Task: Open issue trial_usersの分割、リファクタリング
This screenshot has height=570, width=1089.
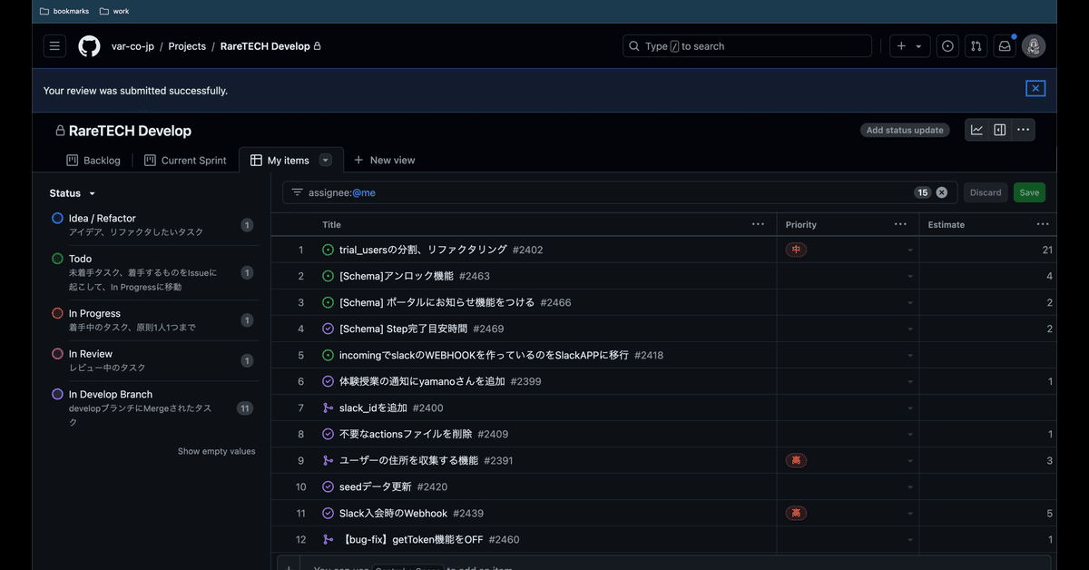Action: point(423,250)
